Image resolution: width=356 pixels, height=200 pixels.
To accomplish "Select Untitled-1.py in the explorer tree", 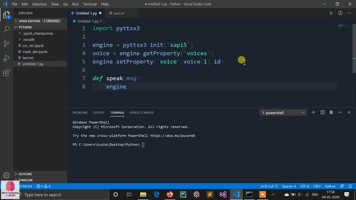I will click(40, 64).
